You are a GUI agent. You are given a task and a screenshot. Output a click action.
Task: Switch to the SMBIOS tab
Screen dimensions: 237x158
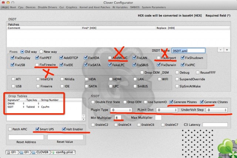coord(135,7)
